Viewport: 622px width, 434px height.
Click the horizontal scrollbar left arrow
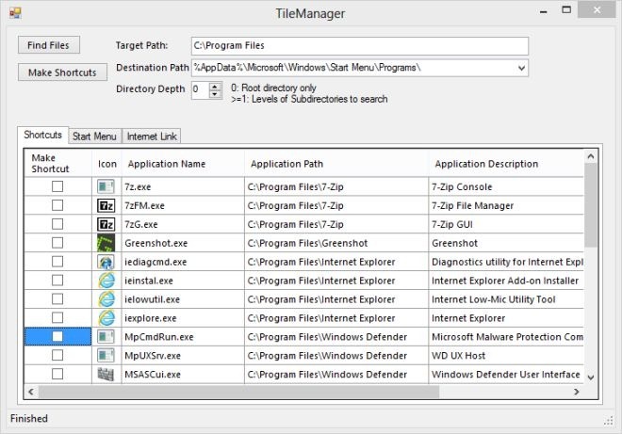point(31,392)
